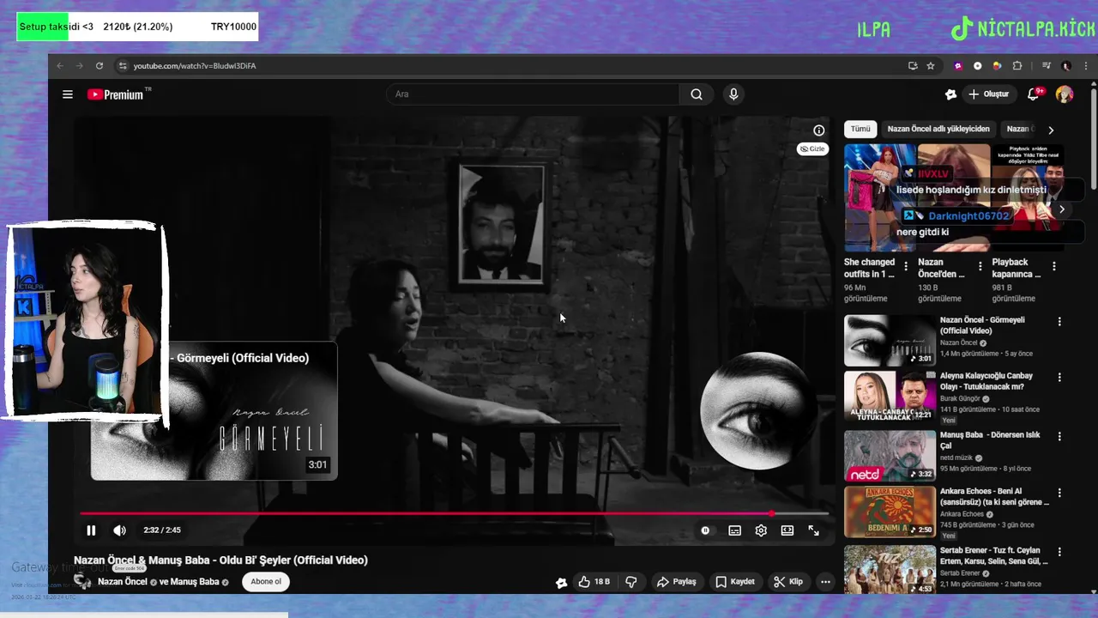Open the Oluştur create menu
The width and height of the screenshot is (1098, 618).
tap(988, 94)
